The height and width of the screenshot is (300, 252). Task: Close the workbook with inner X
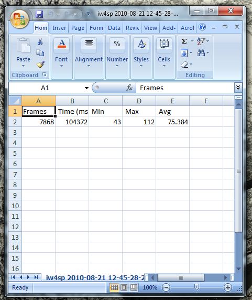[237, 27]
